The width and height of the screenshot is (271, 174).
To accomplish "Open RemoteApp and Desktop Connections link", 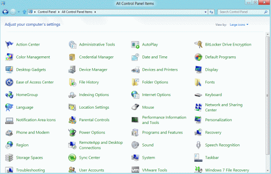I will tap(101, 145).
